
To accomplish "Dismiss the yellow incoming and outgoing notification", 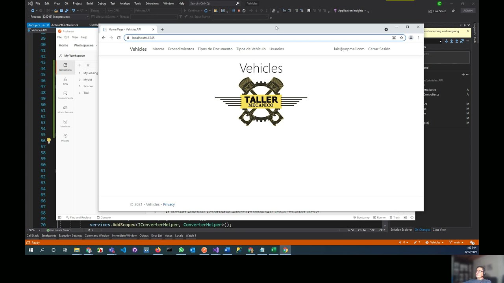I will pyautogui.click(x=468, y=31).
